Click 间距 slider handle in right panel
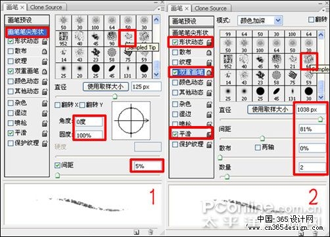Screen dimensions: 330x237 [262, 139]
